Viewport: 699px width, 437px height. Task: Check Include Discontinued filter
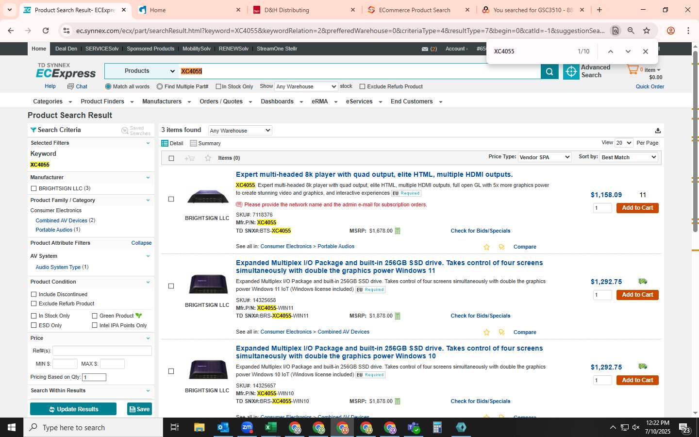pos(33,294)
